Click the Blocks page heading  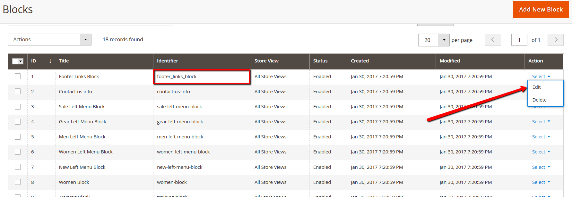[x=18, y=10]
